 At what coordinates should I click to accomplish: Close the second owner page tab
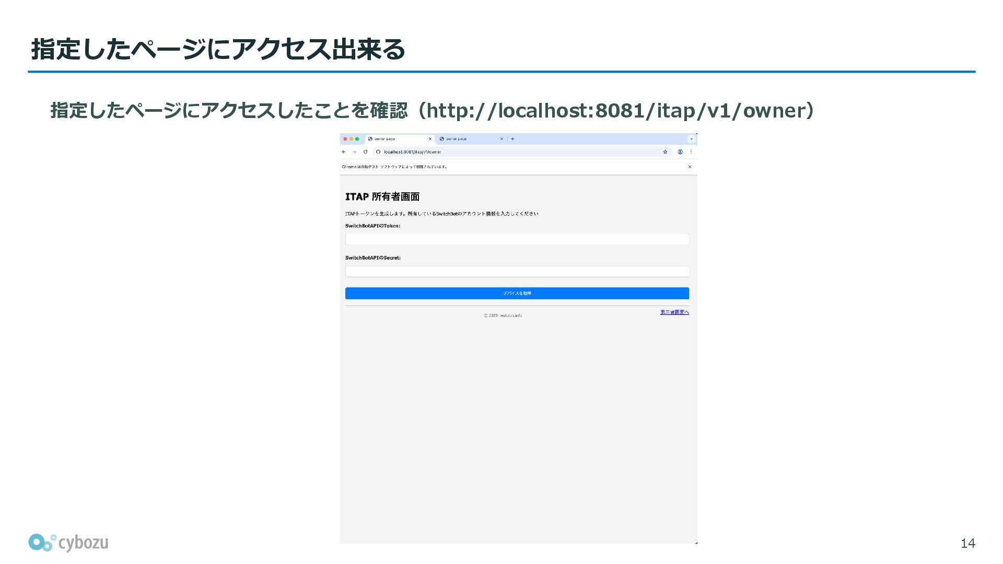501,139
